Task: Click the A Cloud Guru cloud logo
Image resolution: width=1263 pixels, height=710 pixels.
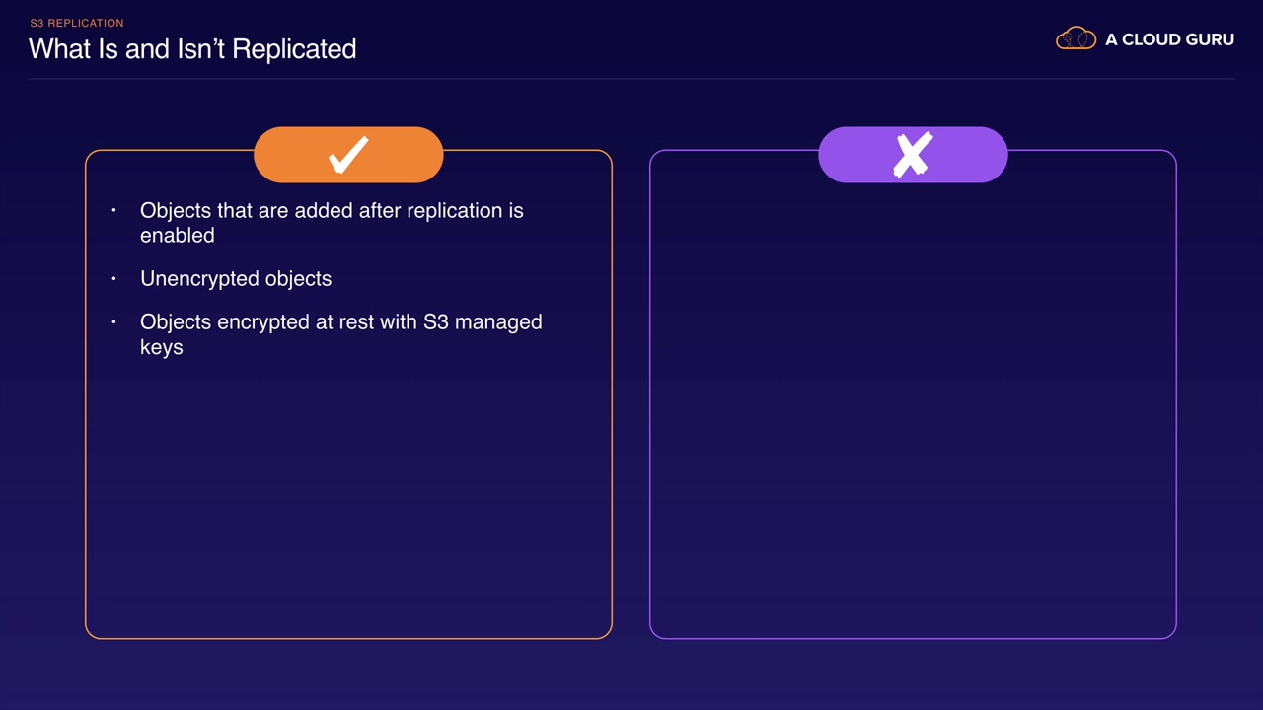Action: click(1076, 39)
